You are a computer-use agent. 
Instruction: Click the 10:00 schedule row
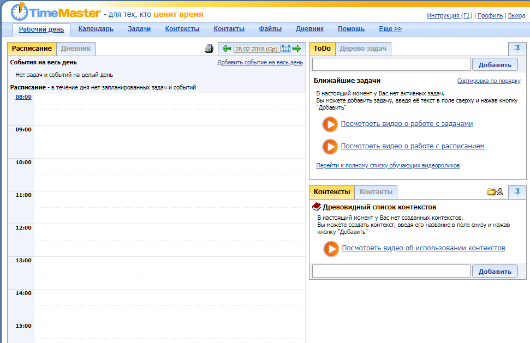(157, 175)
